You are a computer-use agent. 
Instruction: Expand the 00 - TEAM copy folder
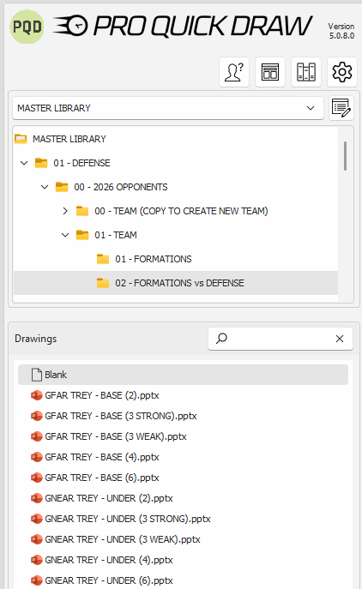pos(65,211)
